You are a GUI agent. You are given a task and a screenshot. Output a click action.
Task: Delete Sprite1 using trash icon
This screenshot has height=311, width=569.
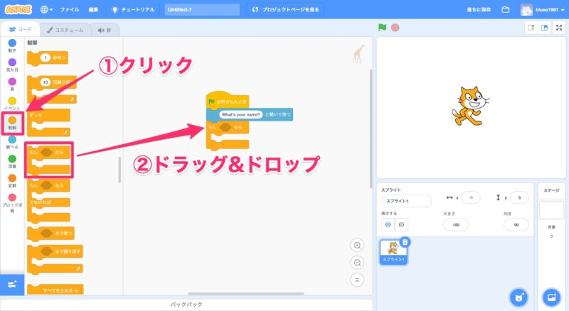(405, 242)
